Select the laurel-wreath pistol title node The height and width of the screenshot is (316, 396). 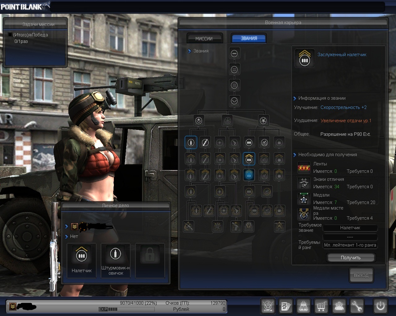pyautogui.click(x=237, y=211)
